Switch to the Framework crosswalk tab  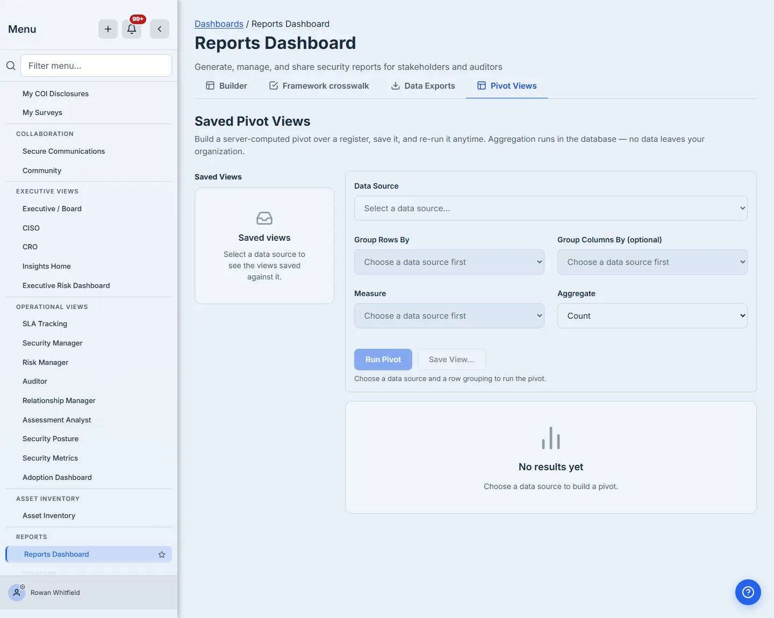319,86
